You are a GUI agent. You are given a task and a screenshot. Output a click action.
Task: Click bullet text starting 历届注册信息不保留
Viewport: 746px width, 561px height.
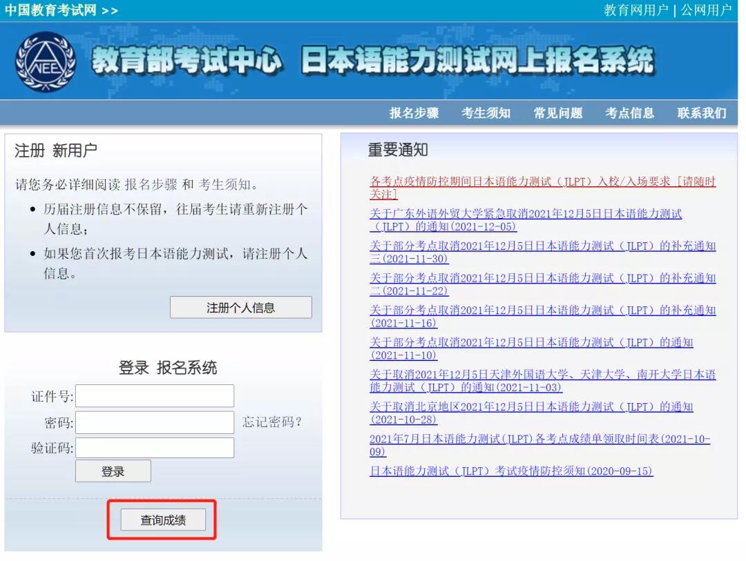[175, 219]
